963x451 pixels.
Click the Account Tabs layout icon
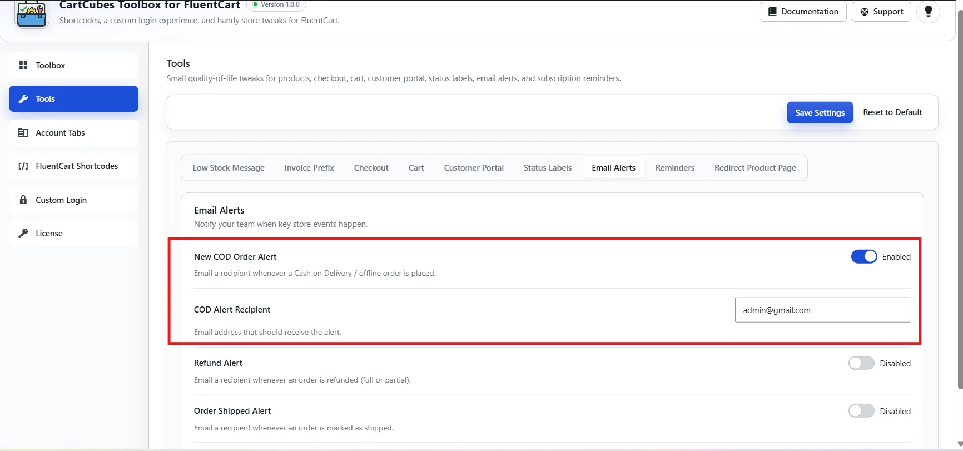coord(23,133)
